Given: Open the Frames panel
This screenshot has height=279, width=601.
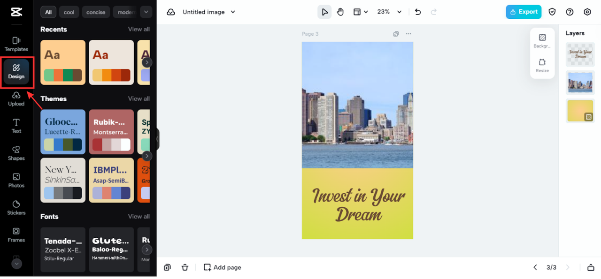Looking at the screenshot, I should click(x=16, y=235).
